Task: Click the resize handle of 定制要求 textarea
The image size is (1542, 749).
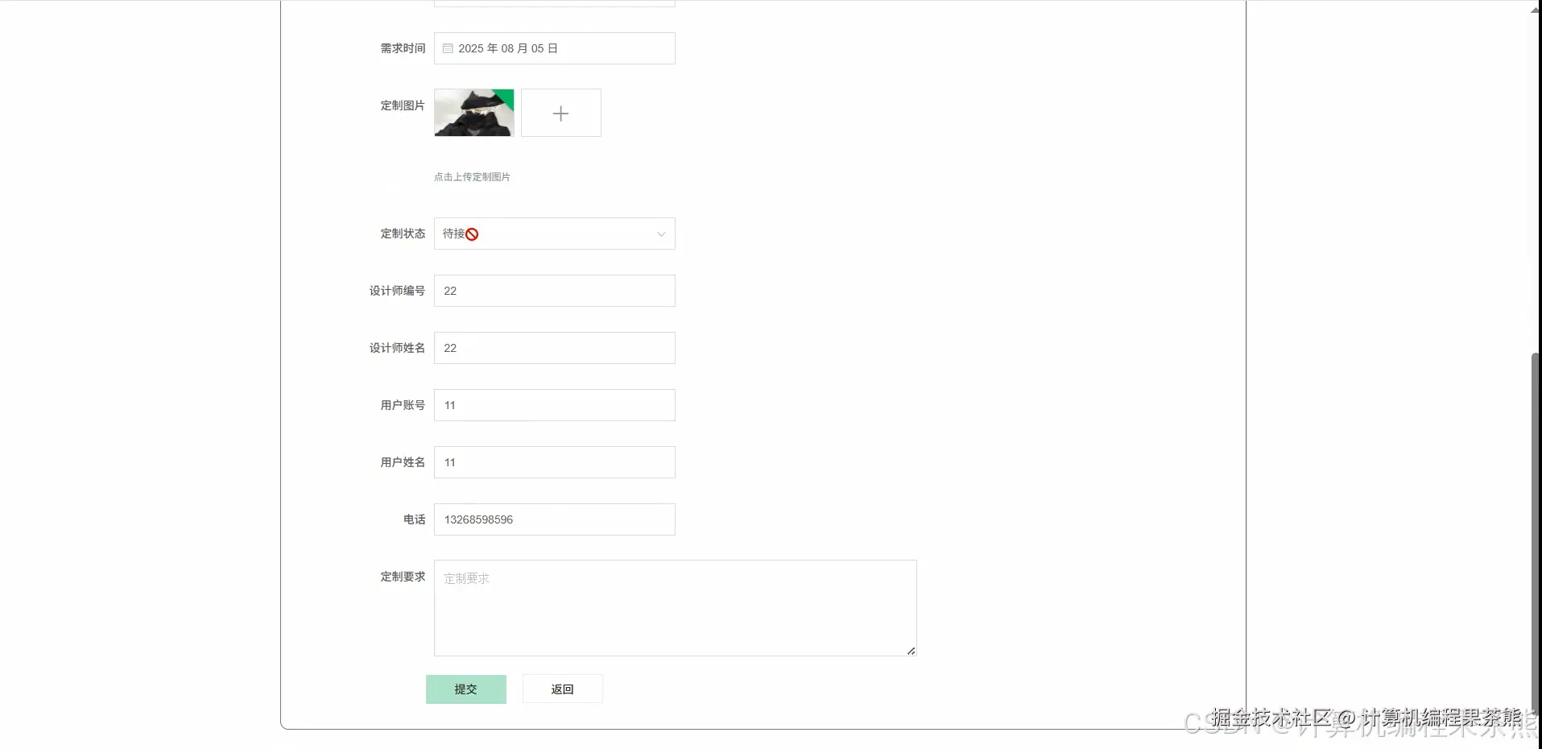Action: click(912, 651)
